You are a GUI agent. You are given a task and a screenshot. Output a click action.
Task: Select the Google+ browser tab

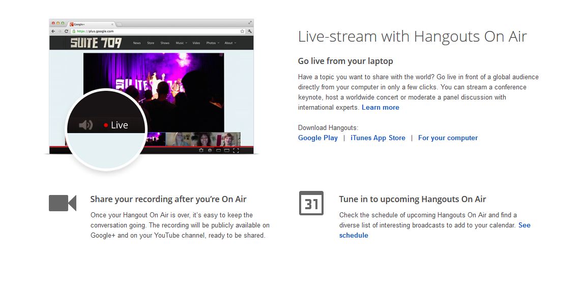(x=92, y=24)
